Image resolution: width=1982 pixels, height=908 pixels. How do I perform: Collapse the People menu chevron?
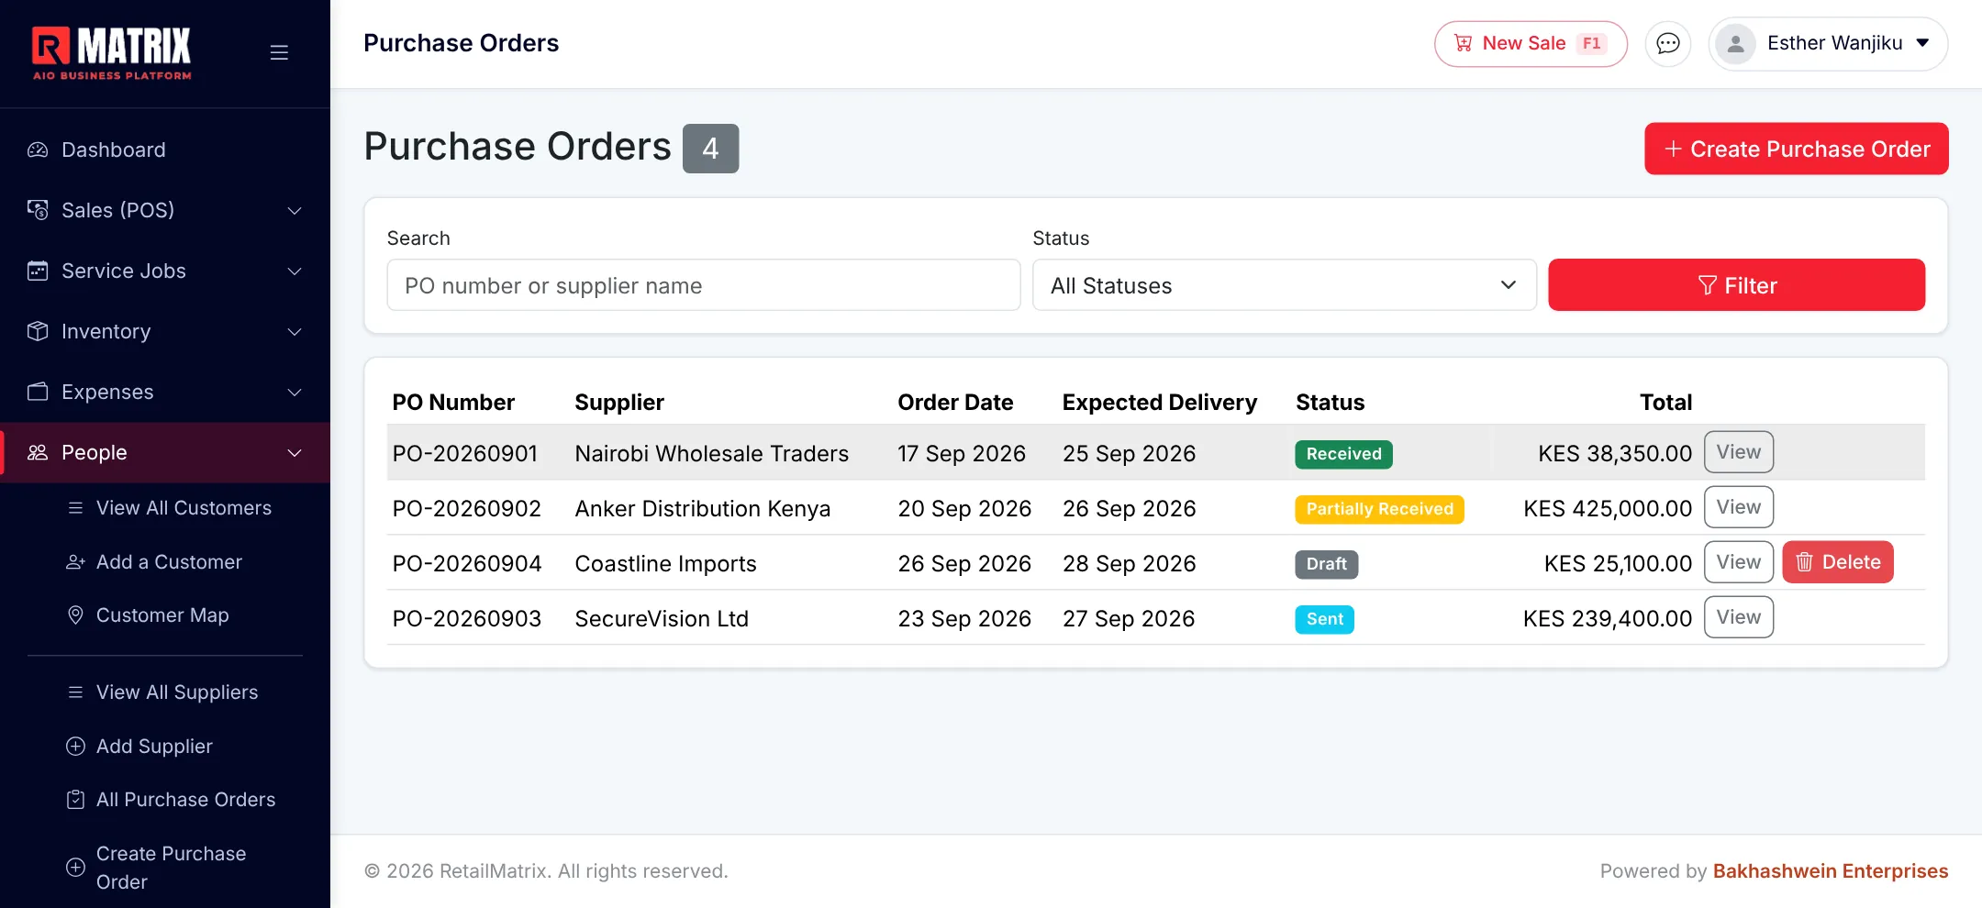[x=295, y=453]
